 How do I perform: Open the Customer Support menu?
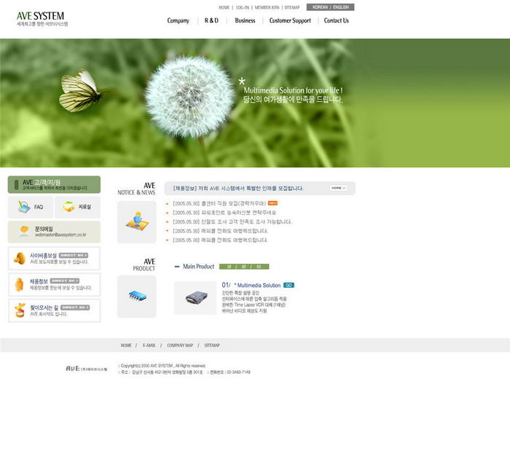tap(290, 21)
